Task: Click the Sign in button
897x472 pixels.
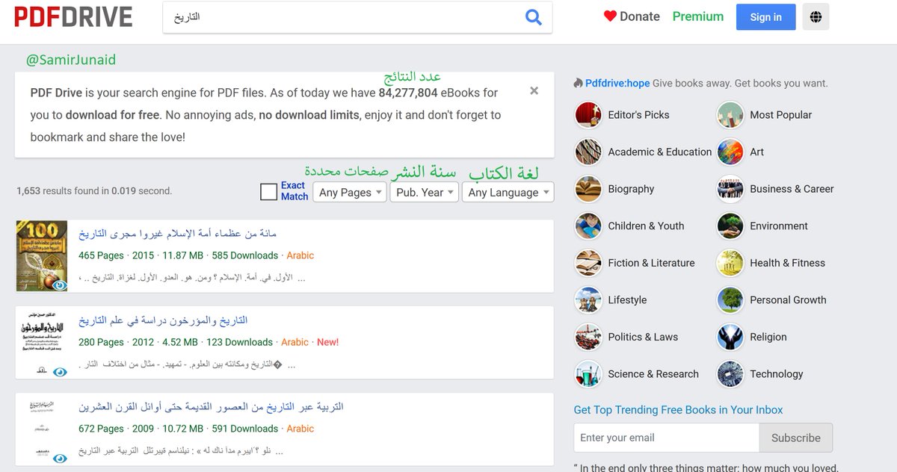Action: (x=765, y=17)
